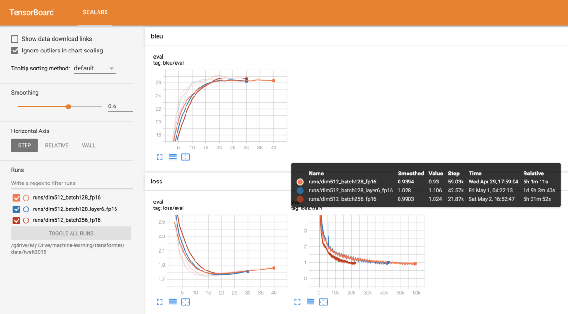Collapse the loss section header
568x314 pixels.
pyautogui.click(x=355, y=181)
